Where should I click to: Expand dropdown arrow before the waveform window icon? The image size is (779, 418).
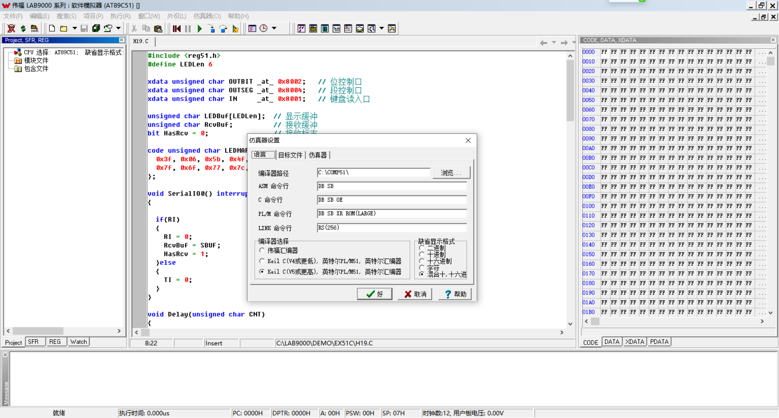[382, 28]
